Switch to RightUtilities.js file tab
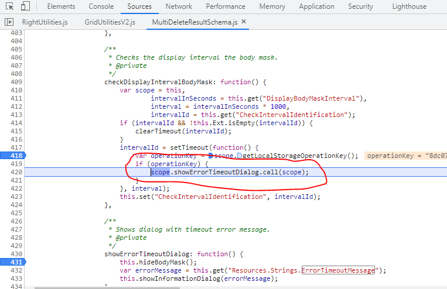Image resolution: width=447 pixels, height=289 pixels. [x=45, y=22]
